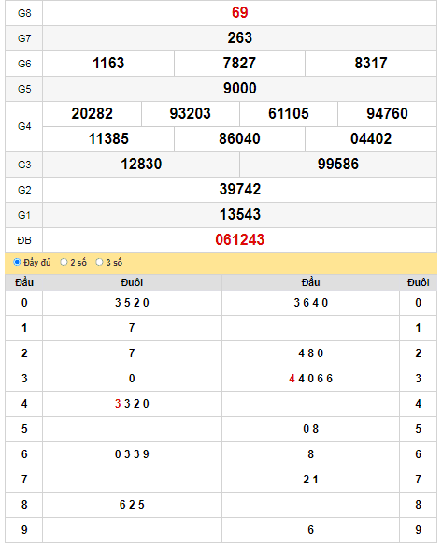
Task: Click the G8 prize number 69
Action: 239,13
